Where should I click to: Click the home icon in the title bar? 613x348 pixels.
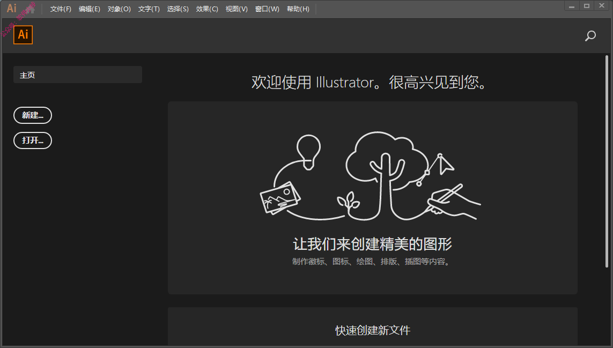click(x=30, y=9)
